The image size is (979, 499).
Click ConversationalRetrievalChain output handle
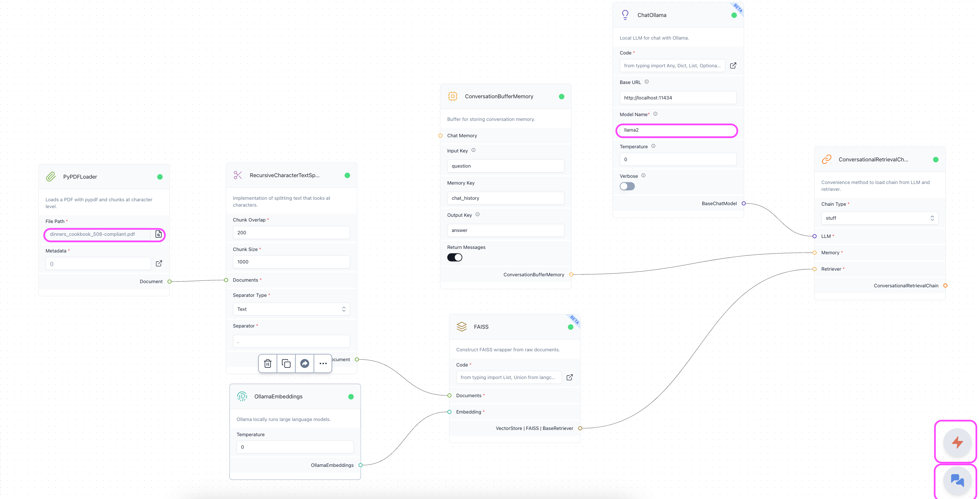coord(945,286)
